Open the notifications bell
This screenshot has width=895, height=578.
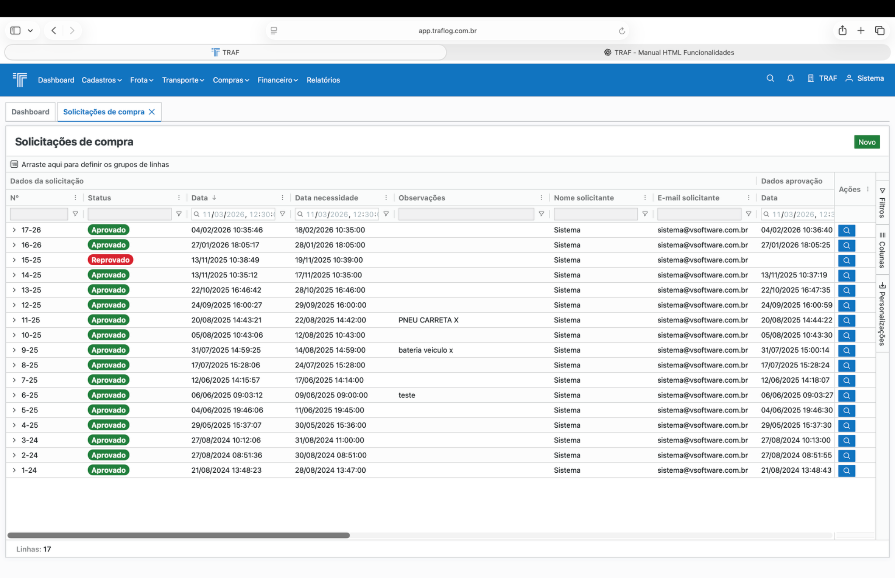[x=790, y=78]
